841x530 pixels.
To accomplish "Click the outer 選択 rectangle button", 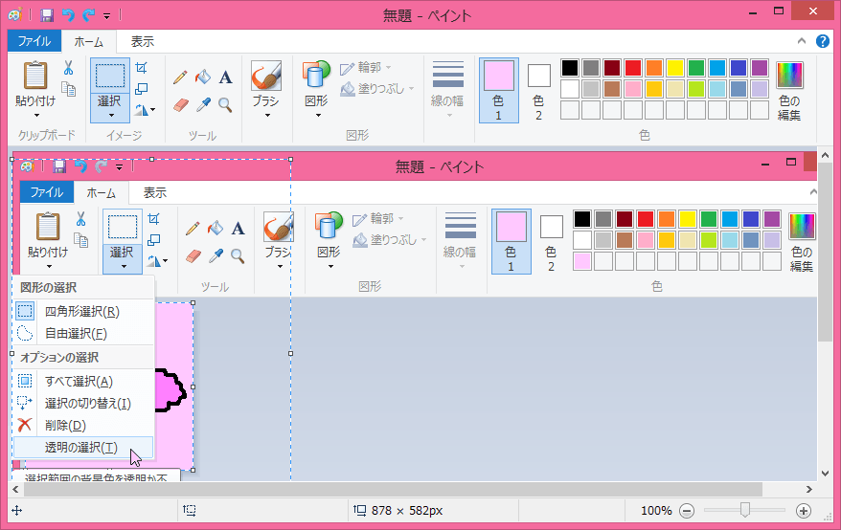I will pos(110,76).
